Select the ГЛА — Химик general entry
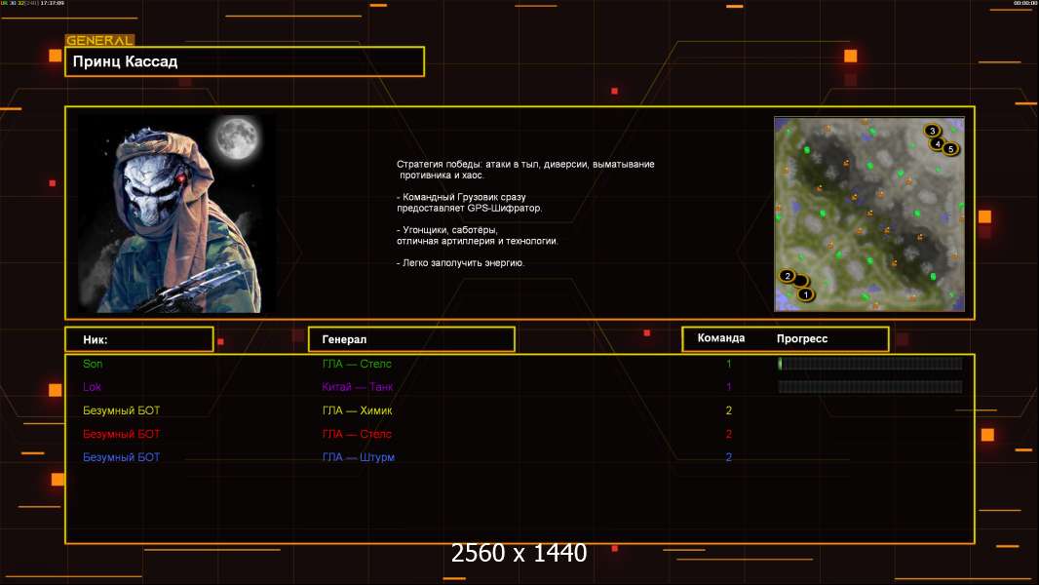The image size is (1039, 585). (x=357, y=410)
